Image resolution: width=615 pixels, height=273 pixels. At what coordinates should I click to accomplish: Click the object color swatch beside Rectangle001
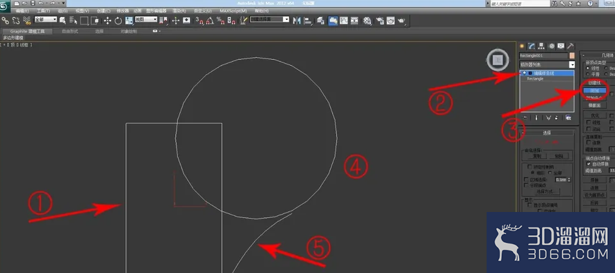pyautogui.click(x=572, y=56)
